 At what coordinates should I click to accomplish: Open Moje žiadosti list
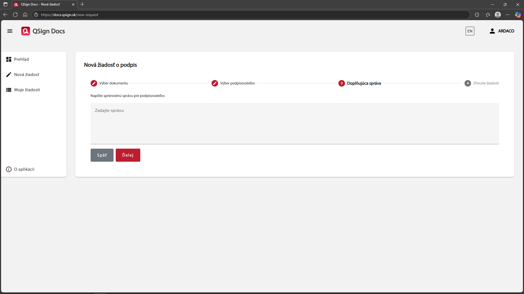27,90
